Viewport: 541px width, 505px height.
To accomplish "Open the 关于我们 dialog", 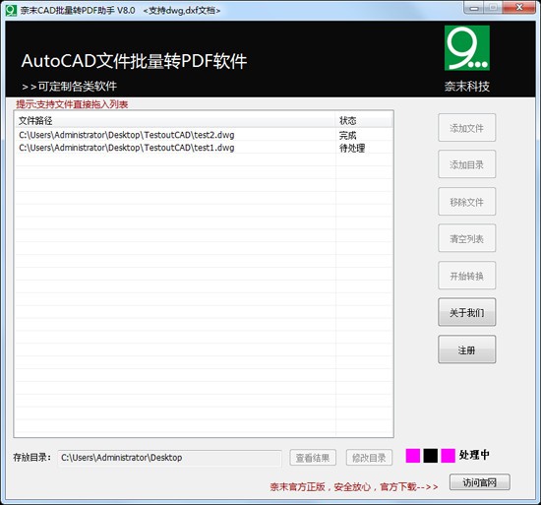I will pyautogui.click(x=467, y=312).
